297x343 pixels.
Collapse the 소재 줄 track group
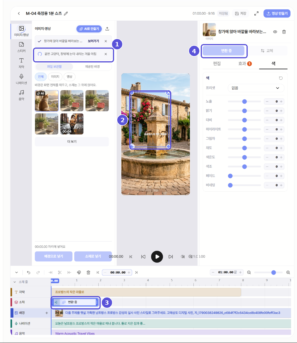15,282
